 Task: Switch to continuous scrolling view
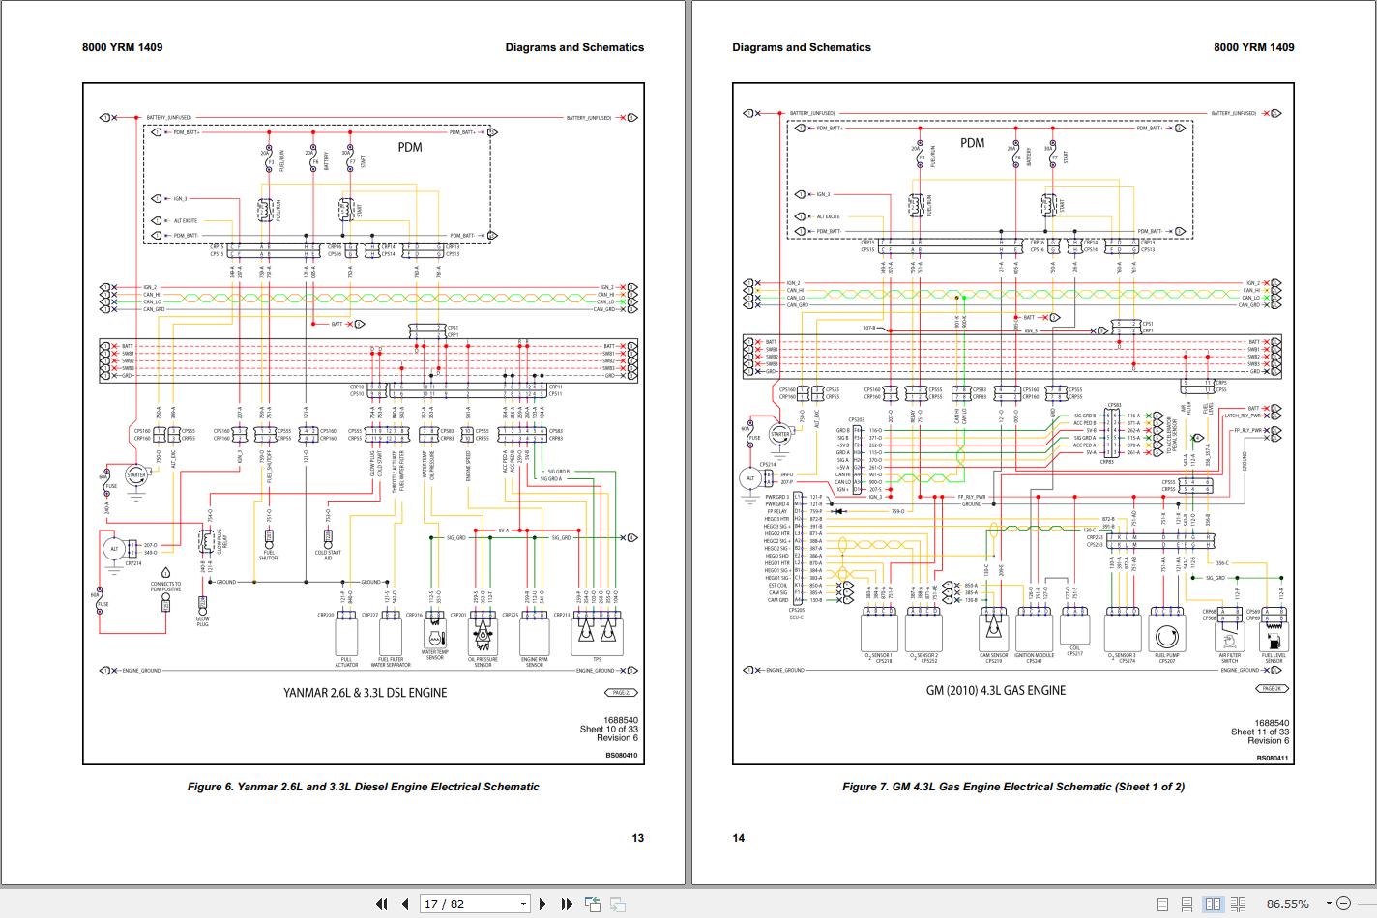1187,904
